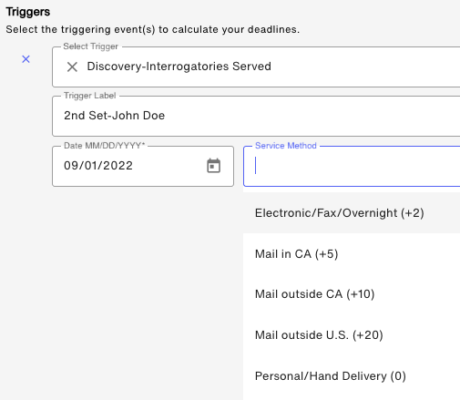Open the calendar date picker
460x400 pixels.
(213, 166)
